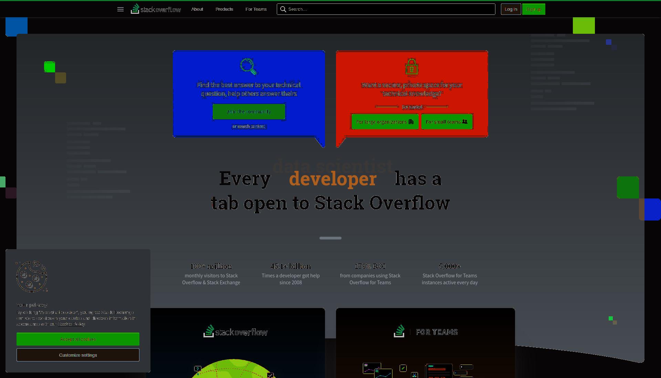Click the magnifier icon in search box
This screenshot has height=378, width=661.
[283, 9]
